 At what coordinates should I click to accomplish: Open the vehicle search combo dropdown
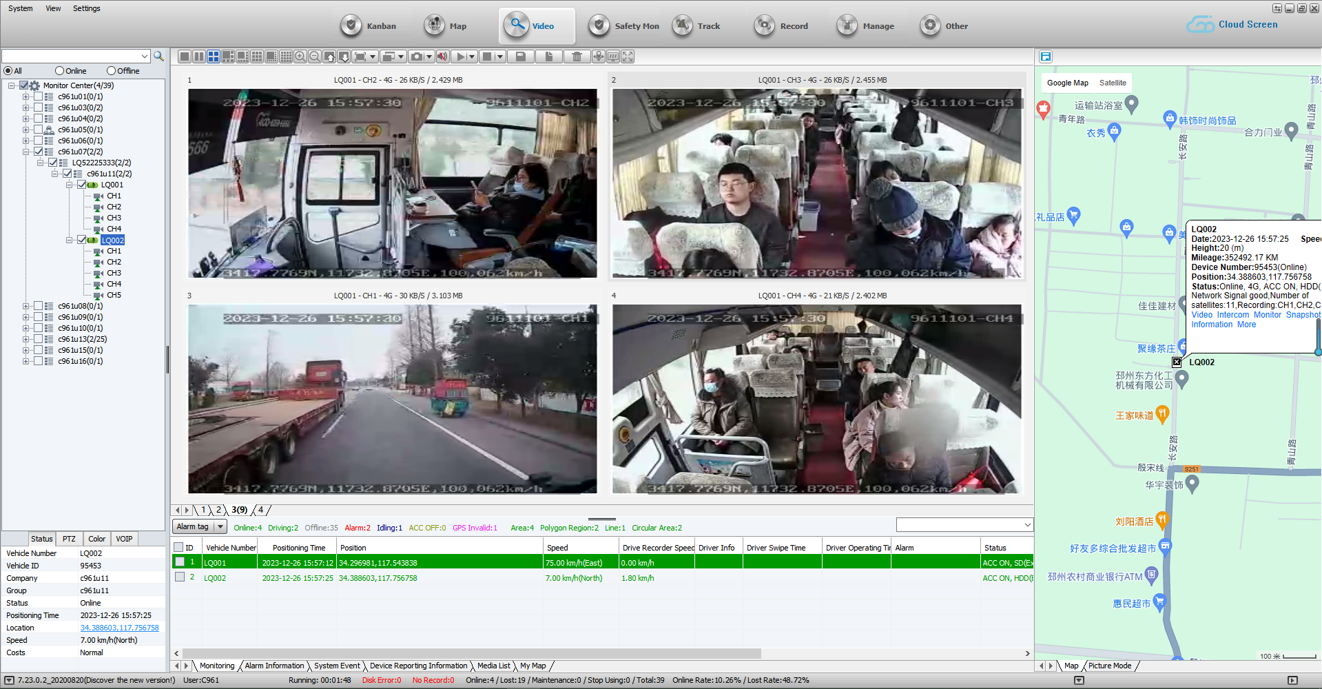[x=144, y=56]
